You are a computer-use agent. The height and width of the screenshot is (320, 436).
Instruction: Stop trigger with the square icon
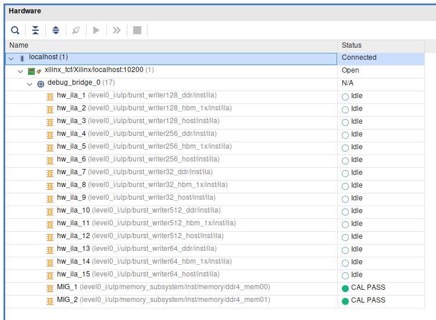point(137,30)
